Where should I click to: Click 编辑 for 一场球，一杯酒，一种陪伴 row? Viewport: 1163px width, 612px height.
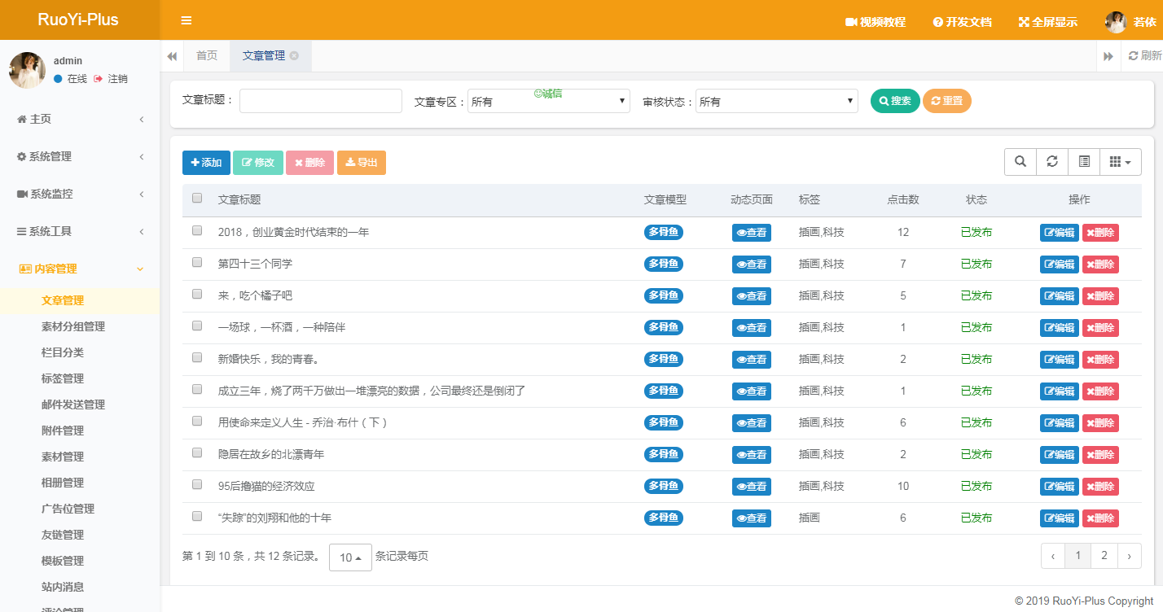(1059, 328)
